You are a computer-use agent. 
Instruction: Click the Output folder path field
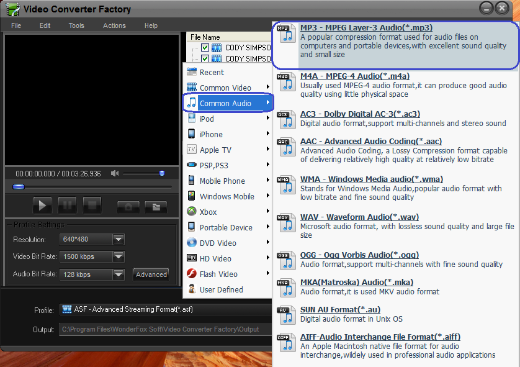coord(166,330)
